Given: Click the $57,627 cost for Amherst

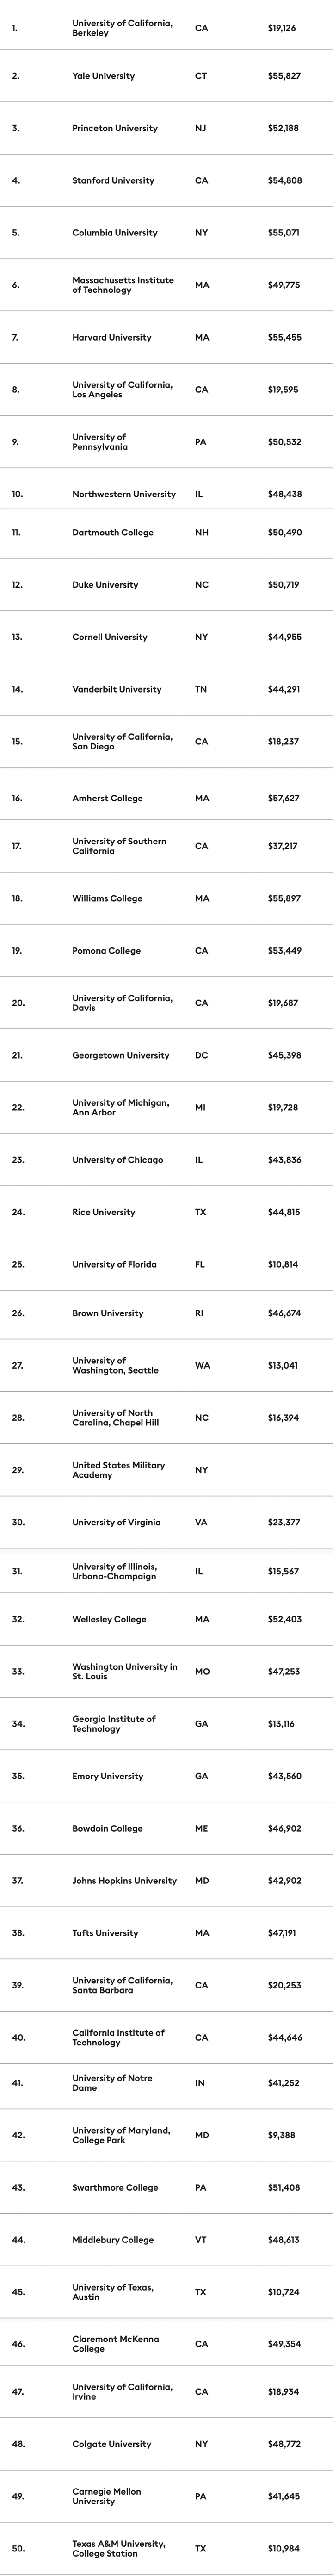Looking at the screenshot, I should [283, 798].
